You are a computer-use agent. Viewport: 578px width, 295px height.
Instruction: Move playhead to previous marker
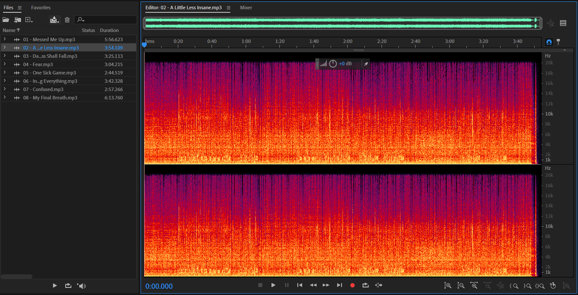(299, 285)
